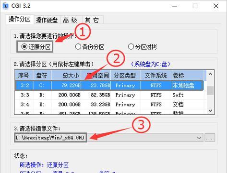Select the E: 文档 partition row
The image size is (227, 173).
coord(109,105)
